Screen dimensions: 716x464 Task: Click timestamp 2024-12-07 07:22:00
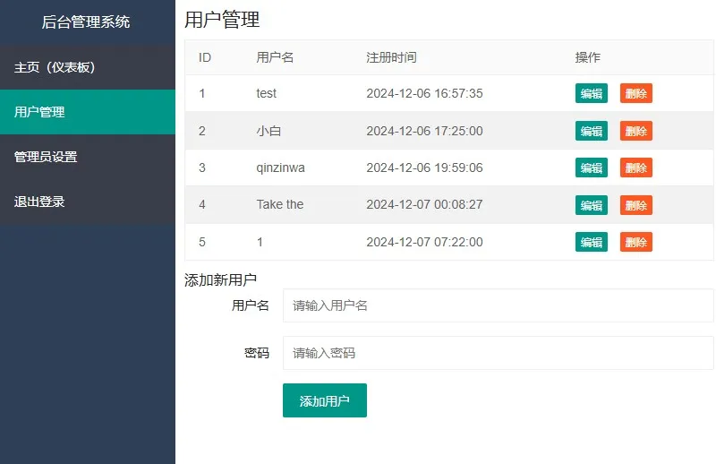[x=424, y=242]
